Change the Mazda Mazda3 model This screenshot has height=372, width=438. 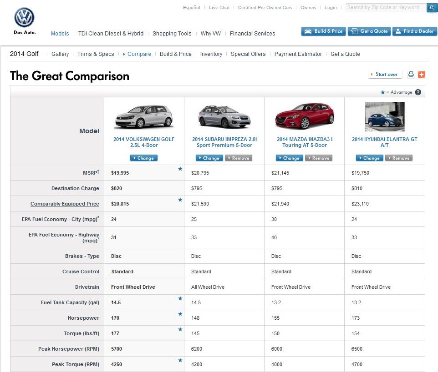click(x=290, y=158)
